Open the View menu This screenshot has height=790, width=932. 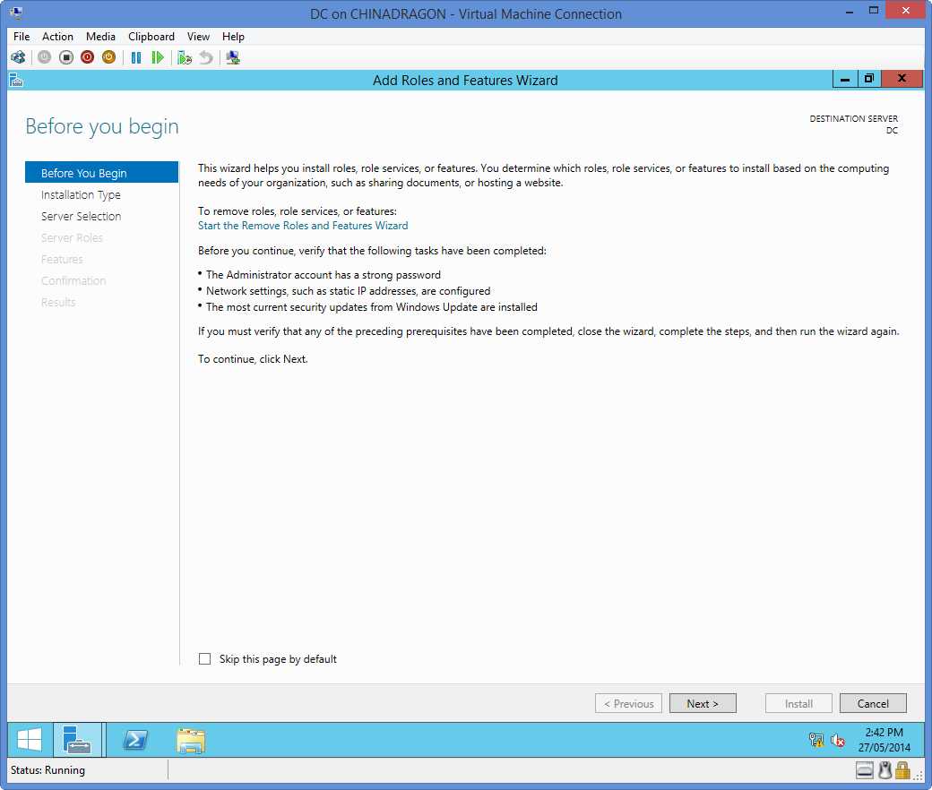click(x=198, y=37)
